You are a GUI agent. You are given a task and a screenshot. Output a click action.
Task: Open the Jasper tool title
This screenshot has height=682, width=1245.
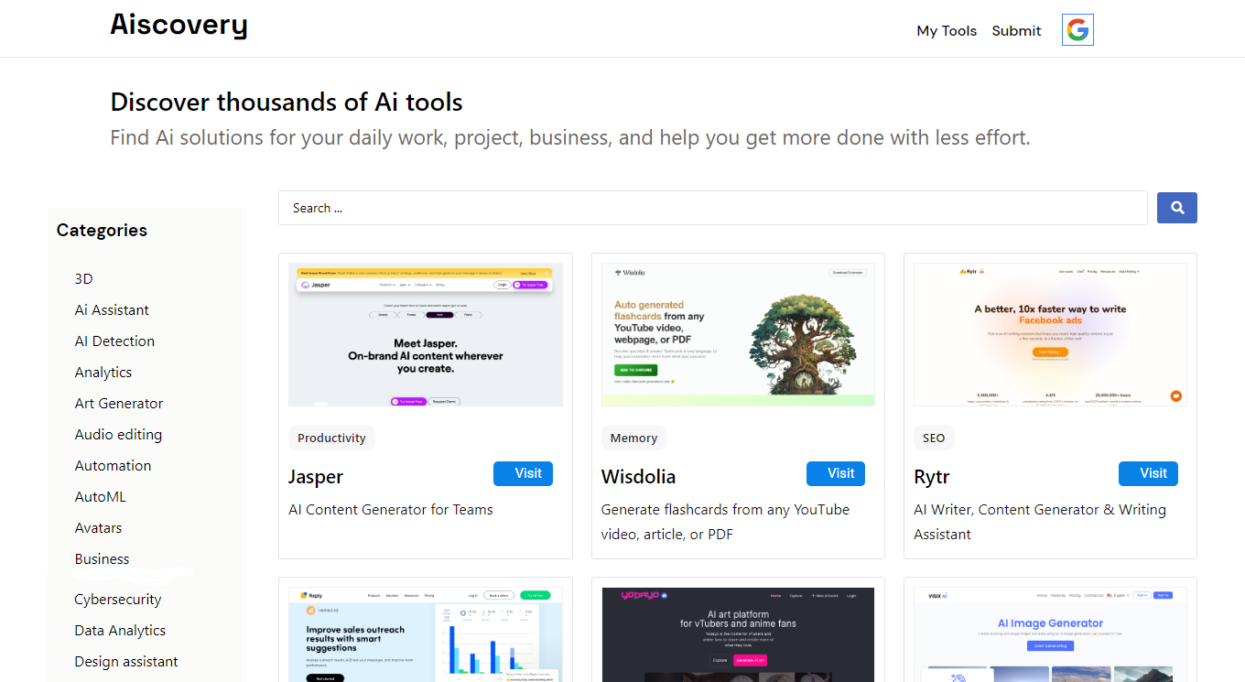click(x=316, y=477)
